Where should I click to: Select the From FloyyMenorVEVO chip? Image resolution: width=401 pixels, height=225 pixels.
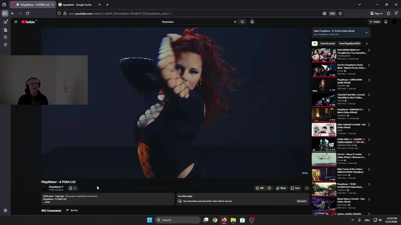350,43
